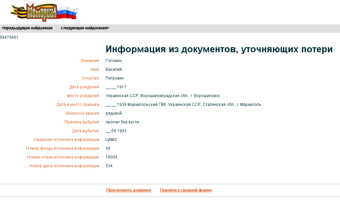Open Перейти к сводной форме link

[x=186, y=190]
